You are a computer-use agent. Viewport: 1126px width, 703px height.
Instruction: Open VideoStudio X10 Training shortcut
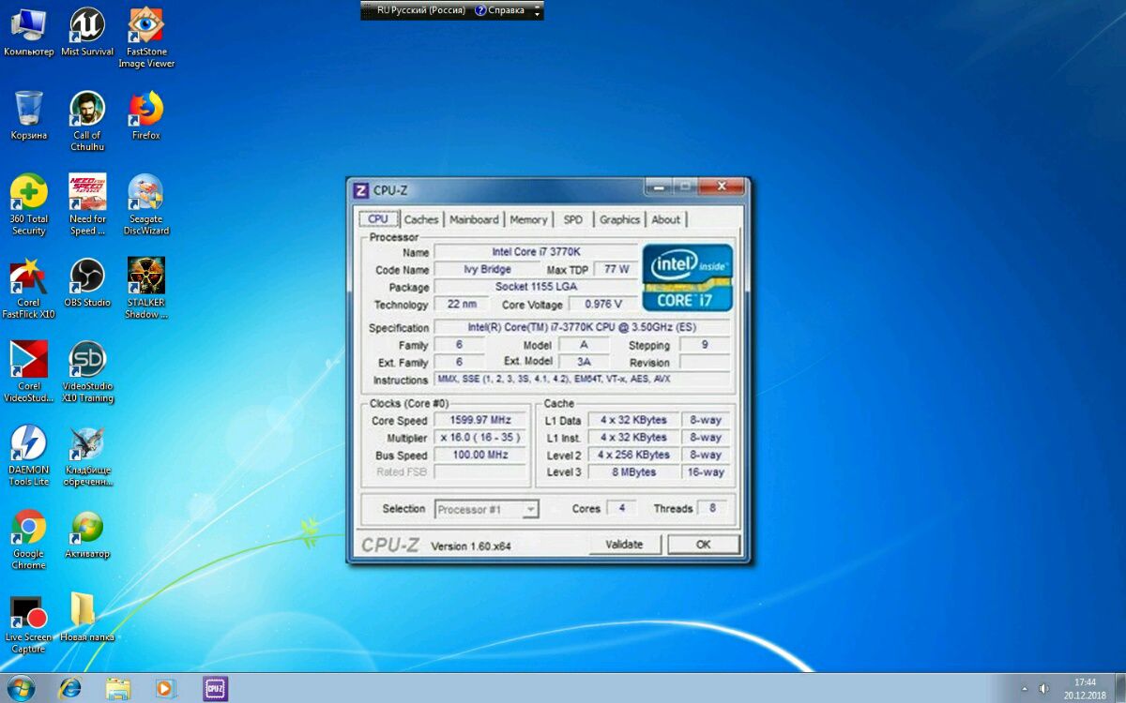tap(87, 372)
